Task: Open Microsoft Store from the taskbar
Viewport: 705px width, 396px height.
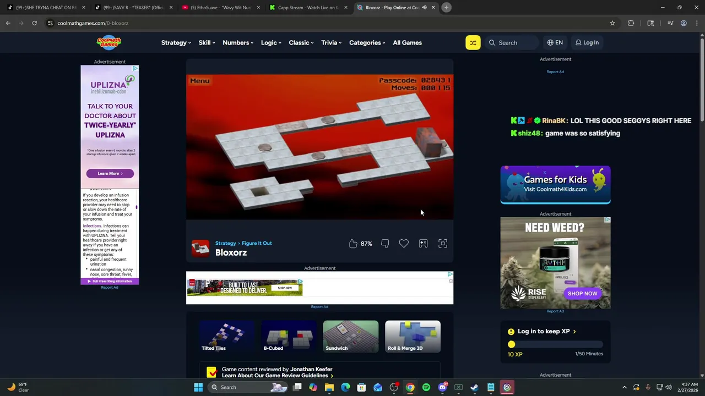Action: [x=361, y=387]
